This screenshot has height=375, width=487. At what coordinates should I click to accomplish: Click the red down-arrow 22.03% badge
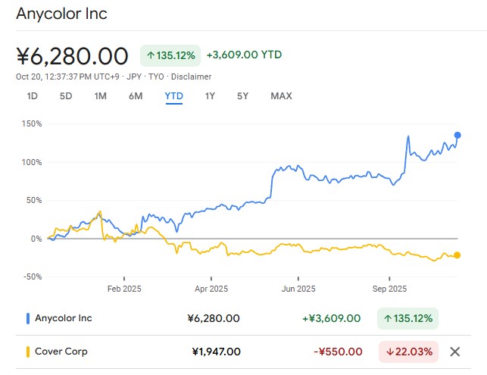click(x=407, y=352)
